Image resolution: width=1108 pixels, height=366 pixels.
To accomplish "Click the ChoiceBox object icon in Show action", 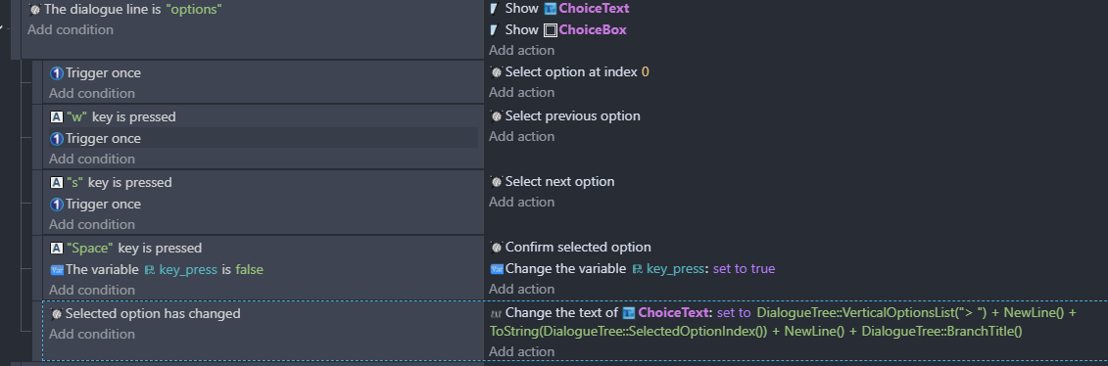I will 550,29.
